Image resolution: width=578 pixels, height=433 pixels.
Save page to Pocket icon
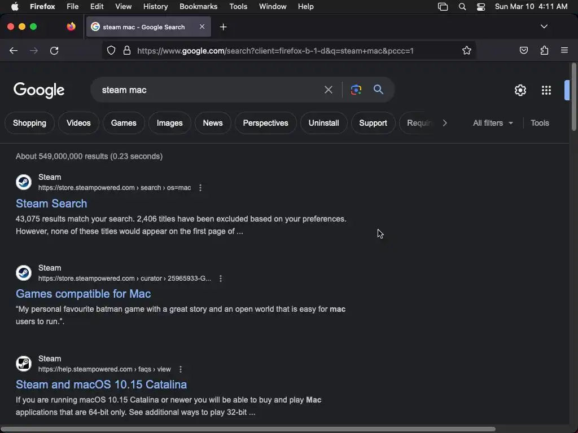coord(523,50)
